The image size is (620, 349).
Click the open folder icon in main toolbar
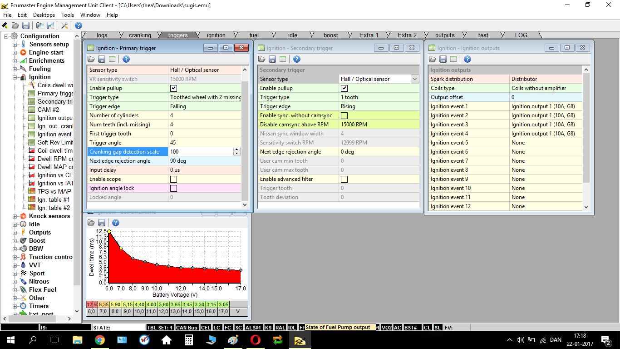click(x=15, y=25)
